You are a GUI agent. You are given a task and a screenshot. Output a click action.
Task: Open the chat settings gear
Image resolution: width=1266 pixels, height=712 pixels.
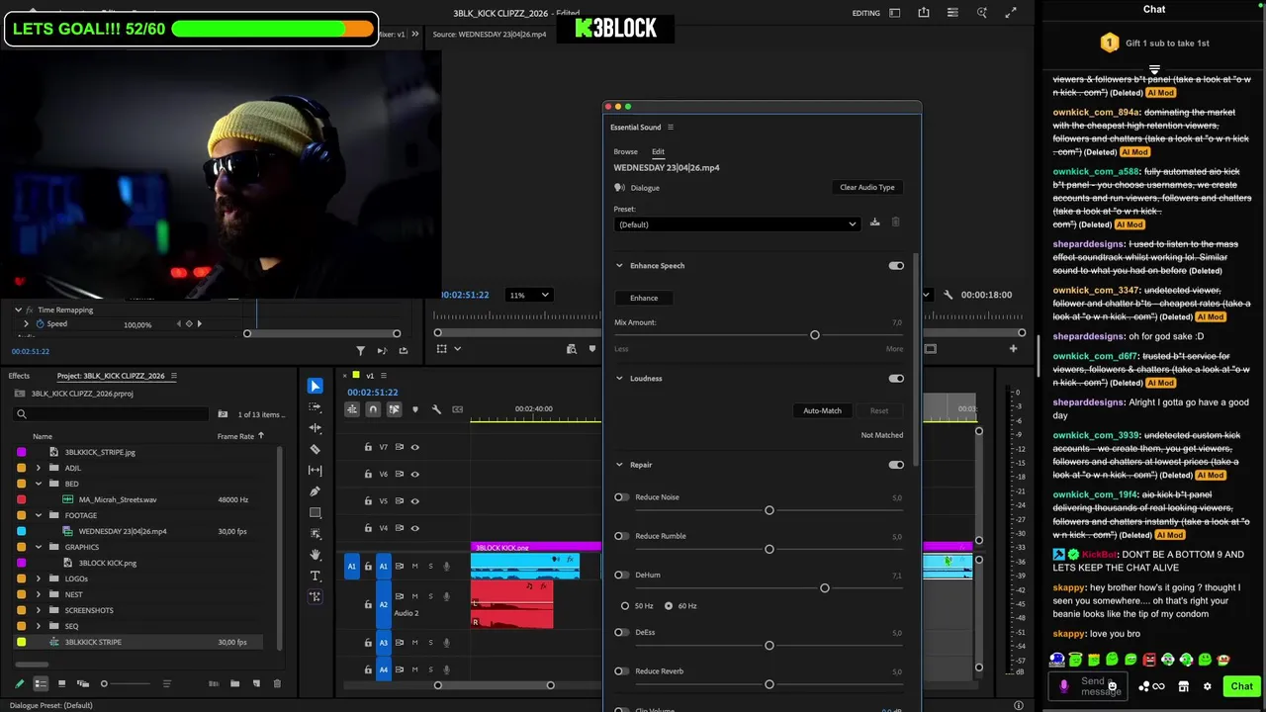(1207, 686)
